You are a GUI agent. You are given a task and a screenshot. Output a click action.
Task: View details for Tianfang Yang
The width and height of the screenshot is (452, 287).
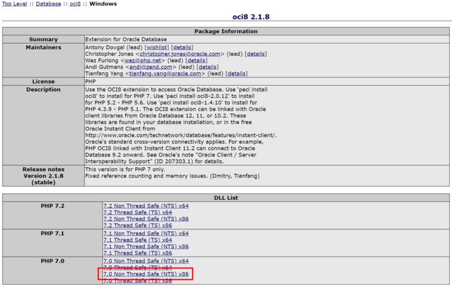236,74
